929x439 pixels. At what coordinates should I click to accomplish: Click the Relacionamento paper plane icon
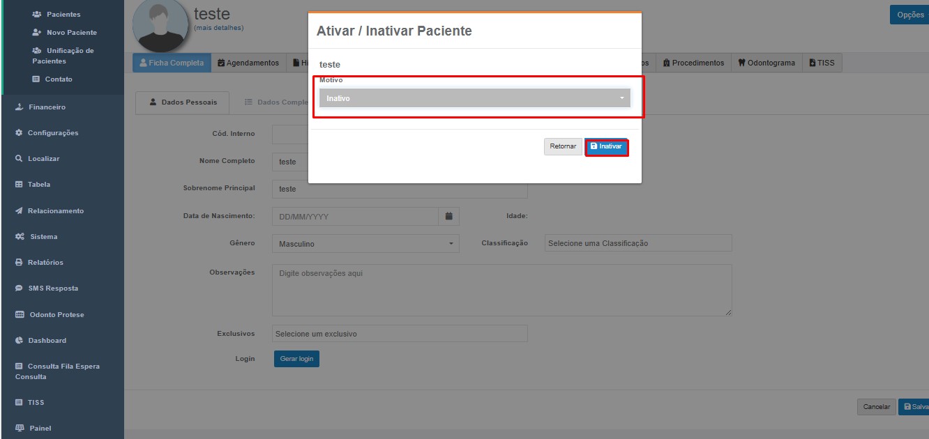(19, 211)
